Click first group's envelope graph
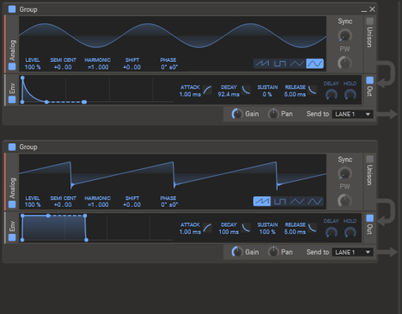Image resolution: width=402 pixels, height=314 pixels. (x=96, y=90)
